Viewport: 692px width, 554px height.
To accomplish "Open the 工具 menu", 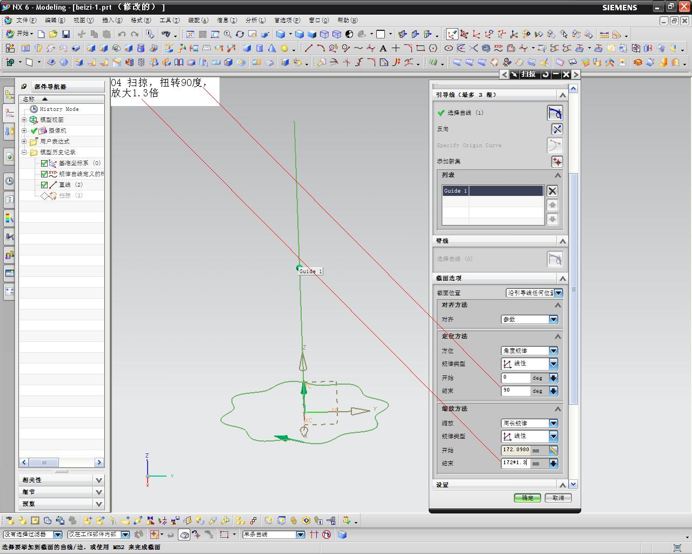I will [169, 20].
